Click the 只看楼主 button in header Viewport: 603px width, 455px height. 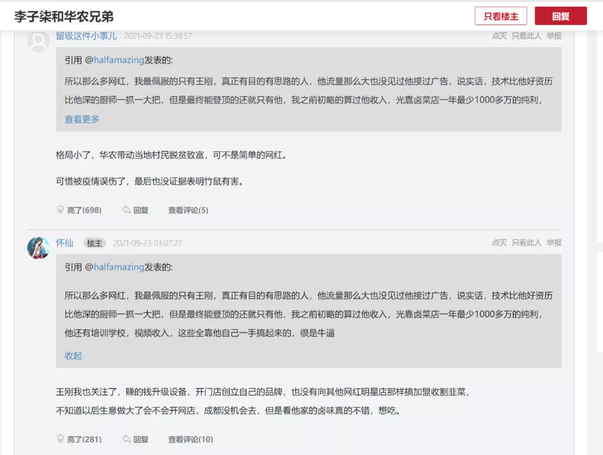(501, 16)
